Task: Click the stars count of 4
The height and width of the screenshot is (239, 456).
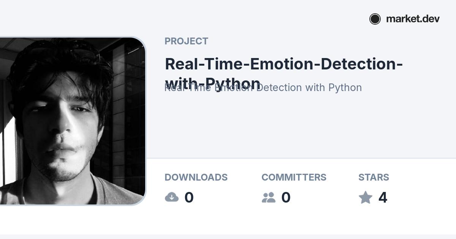Action: 383,197
